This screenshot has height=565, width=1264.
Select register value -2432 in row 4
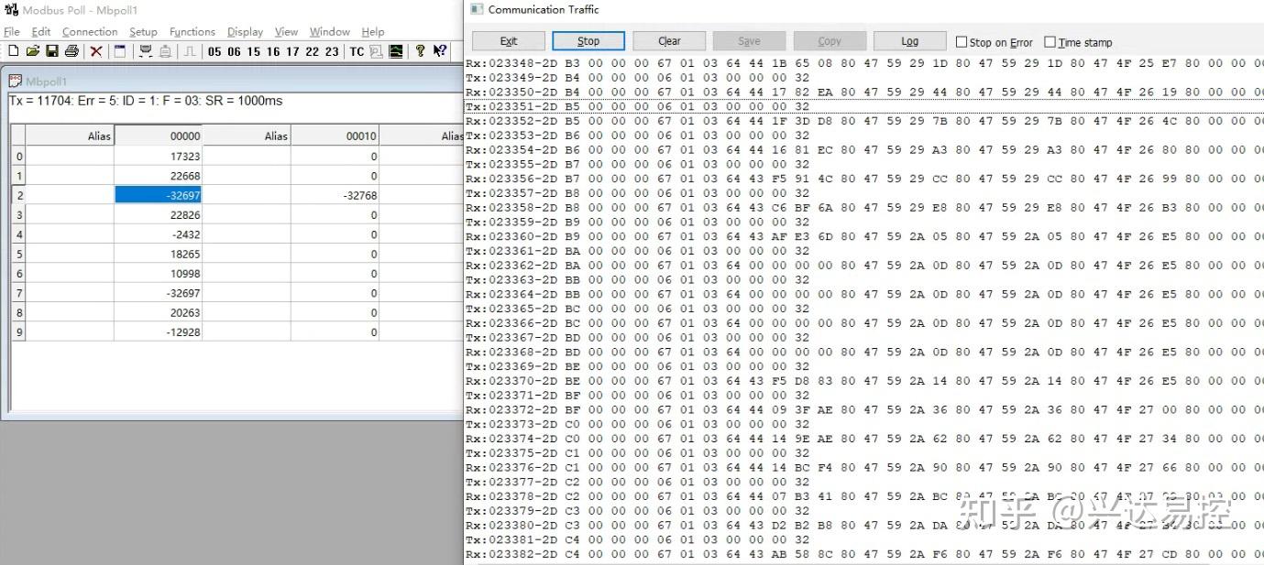click(158, 234)
